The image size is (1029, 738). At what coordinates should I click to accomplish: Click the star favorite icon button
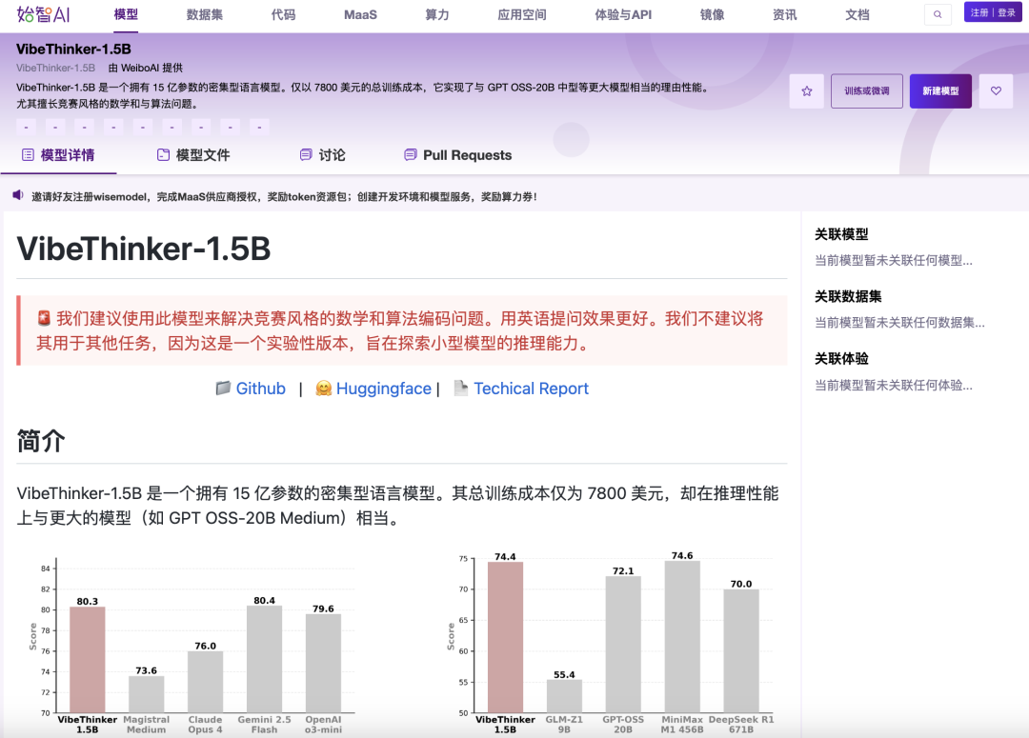[807, 91]
